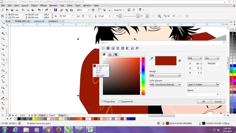Open the outline width 0.5 pt dropdown
The width and height of the screenshot is (236, 133).
point(110,16)
